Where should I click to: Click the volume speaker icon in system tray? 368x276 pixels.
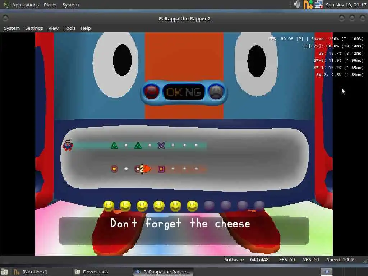click(297, 4)
